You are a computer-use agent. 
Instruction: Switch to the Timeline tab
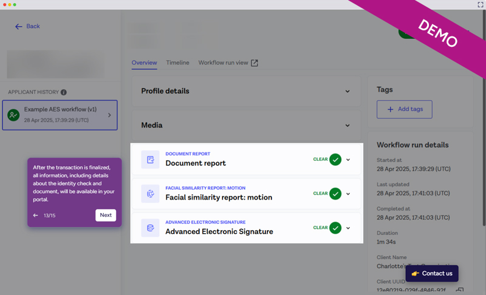177,63
